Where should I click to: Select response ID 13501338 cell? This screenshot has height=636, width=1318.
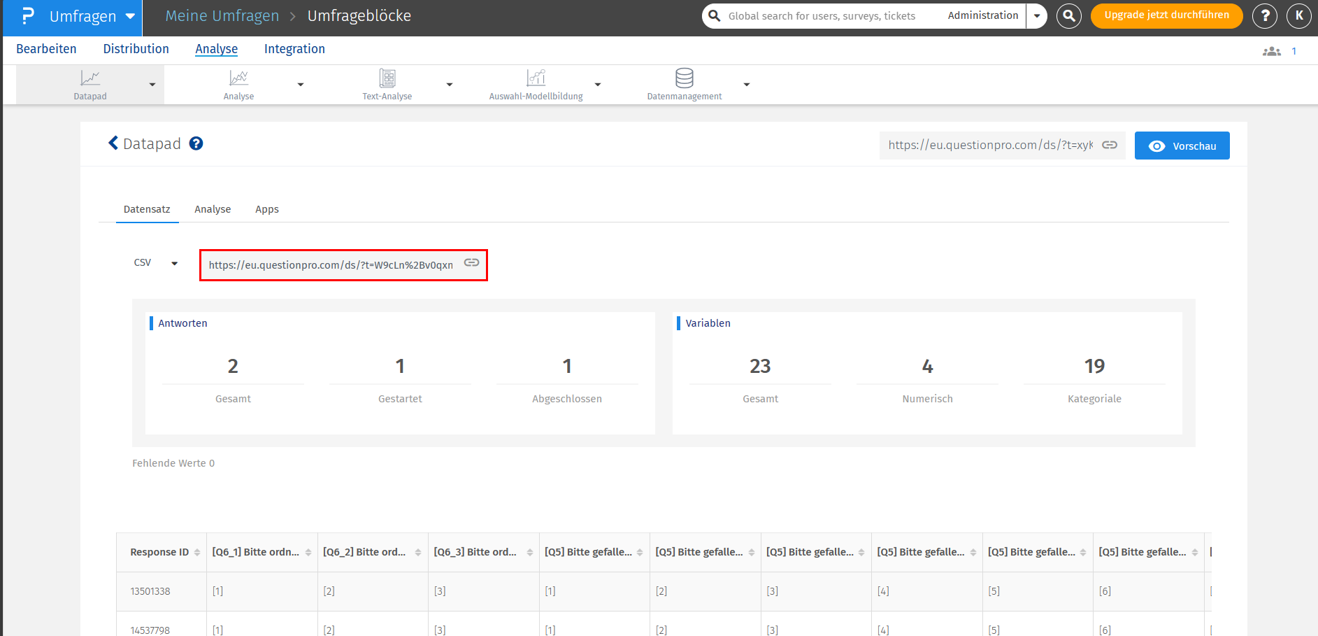click(x=150, y=591)
